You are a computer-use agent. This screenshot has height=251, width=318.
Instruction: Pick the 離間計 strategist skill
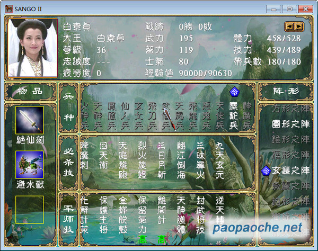pos(162,210)
